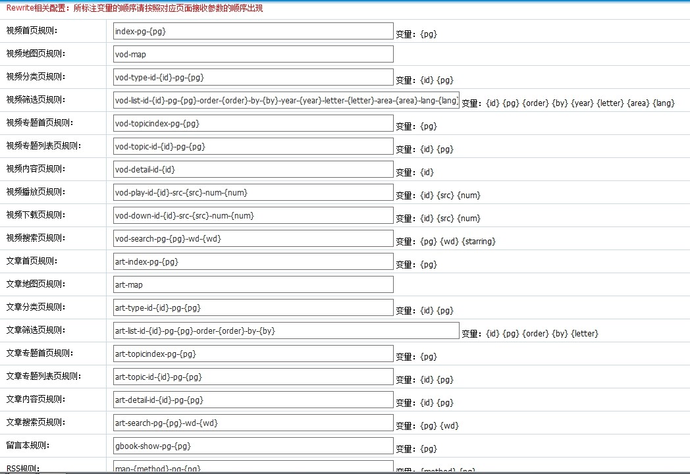Click the 文章专题列表页规则 art-topic input

253,377
